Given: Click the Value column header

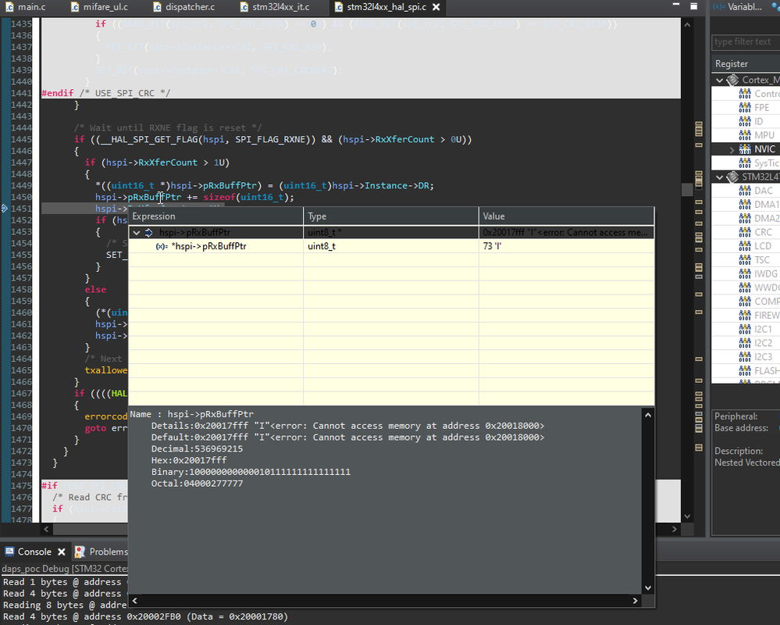Looking at the screenshot, I should tap(566, 216).
